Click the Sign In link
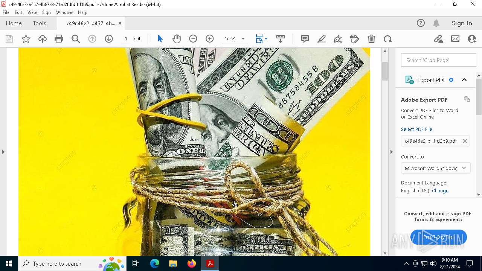Image resolution: width=482 pixels, height=271 pixels. pos(462,23)
